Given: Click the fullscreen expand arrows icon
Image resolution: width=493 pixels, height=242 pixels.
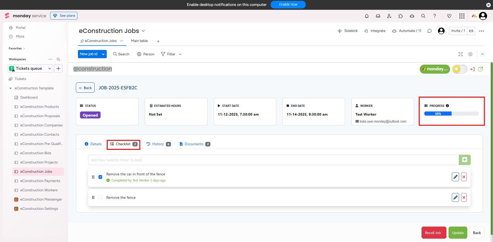Looking at the screenshot, I should click(x=460, y=54).
